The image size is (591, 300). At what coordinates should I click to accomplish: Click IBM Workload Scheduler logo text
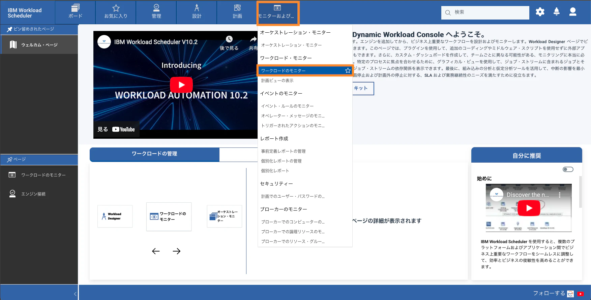tap(25, 13)
